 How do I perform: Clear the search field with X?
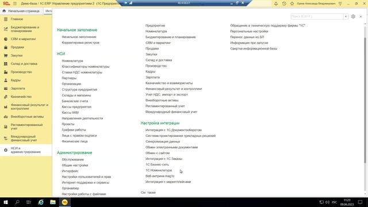coord(346,17)
